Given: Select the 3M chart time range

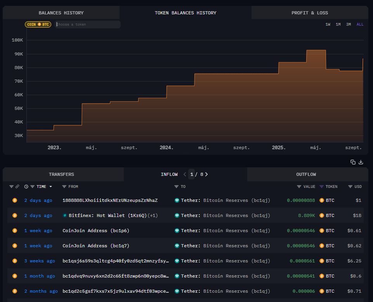Looking at the screenshot, I should 349,24.
